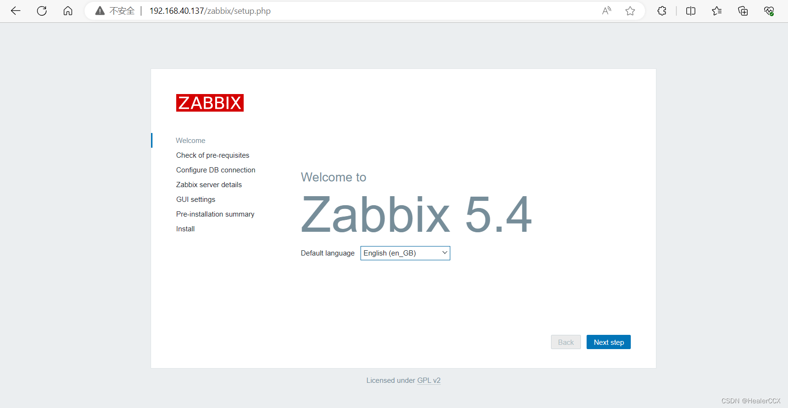Open the collections icon
Image resolution: width=788 pixels, height=408 pixels.
(x=743, y=11)
